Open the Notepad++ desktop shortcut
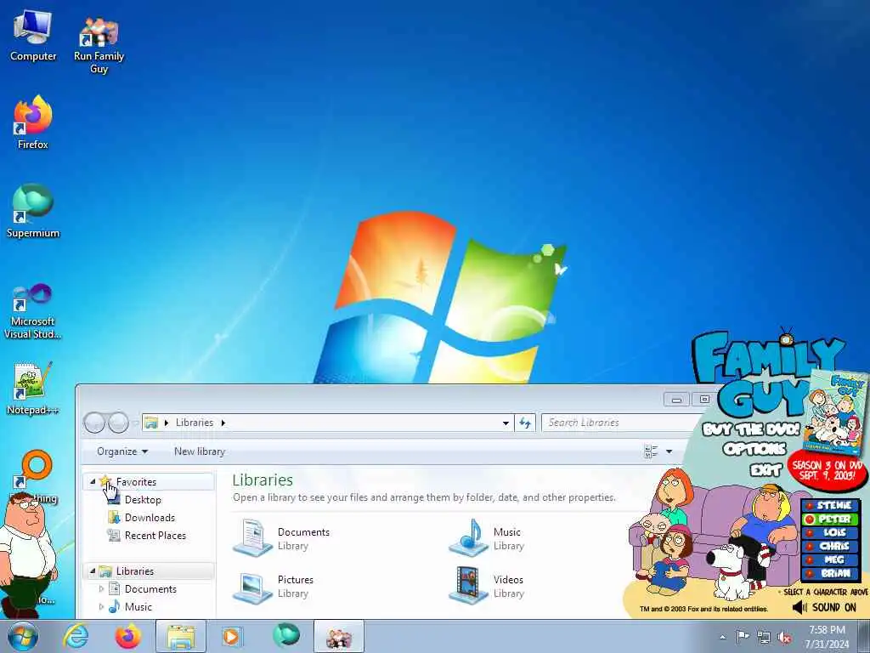 tap(33, 389)
